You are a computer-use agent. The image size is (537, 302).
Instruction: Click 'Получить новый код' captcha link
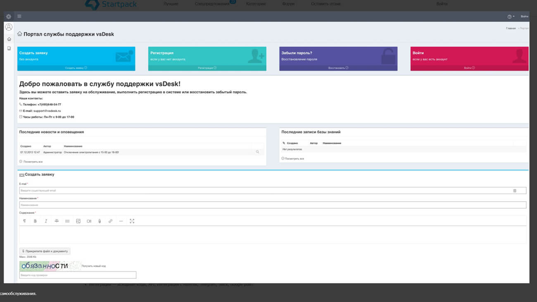pyautogui.click(x=94, y=266)
